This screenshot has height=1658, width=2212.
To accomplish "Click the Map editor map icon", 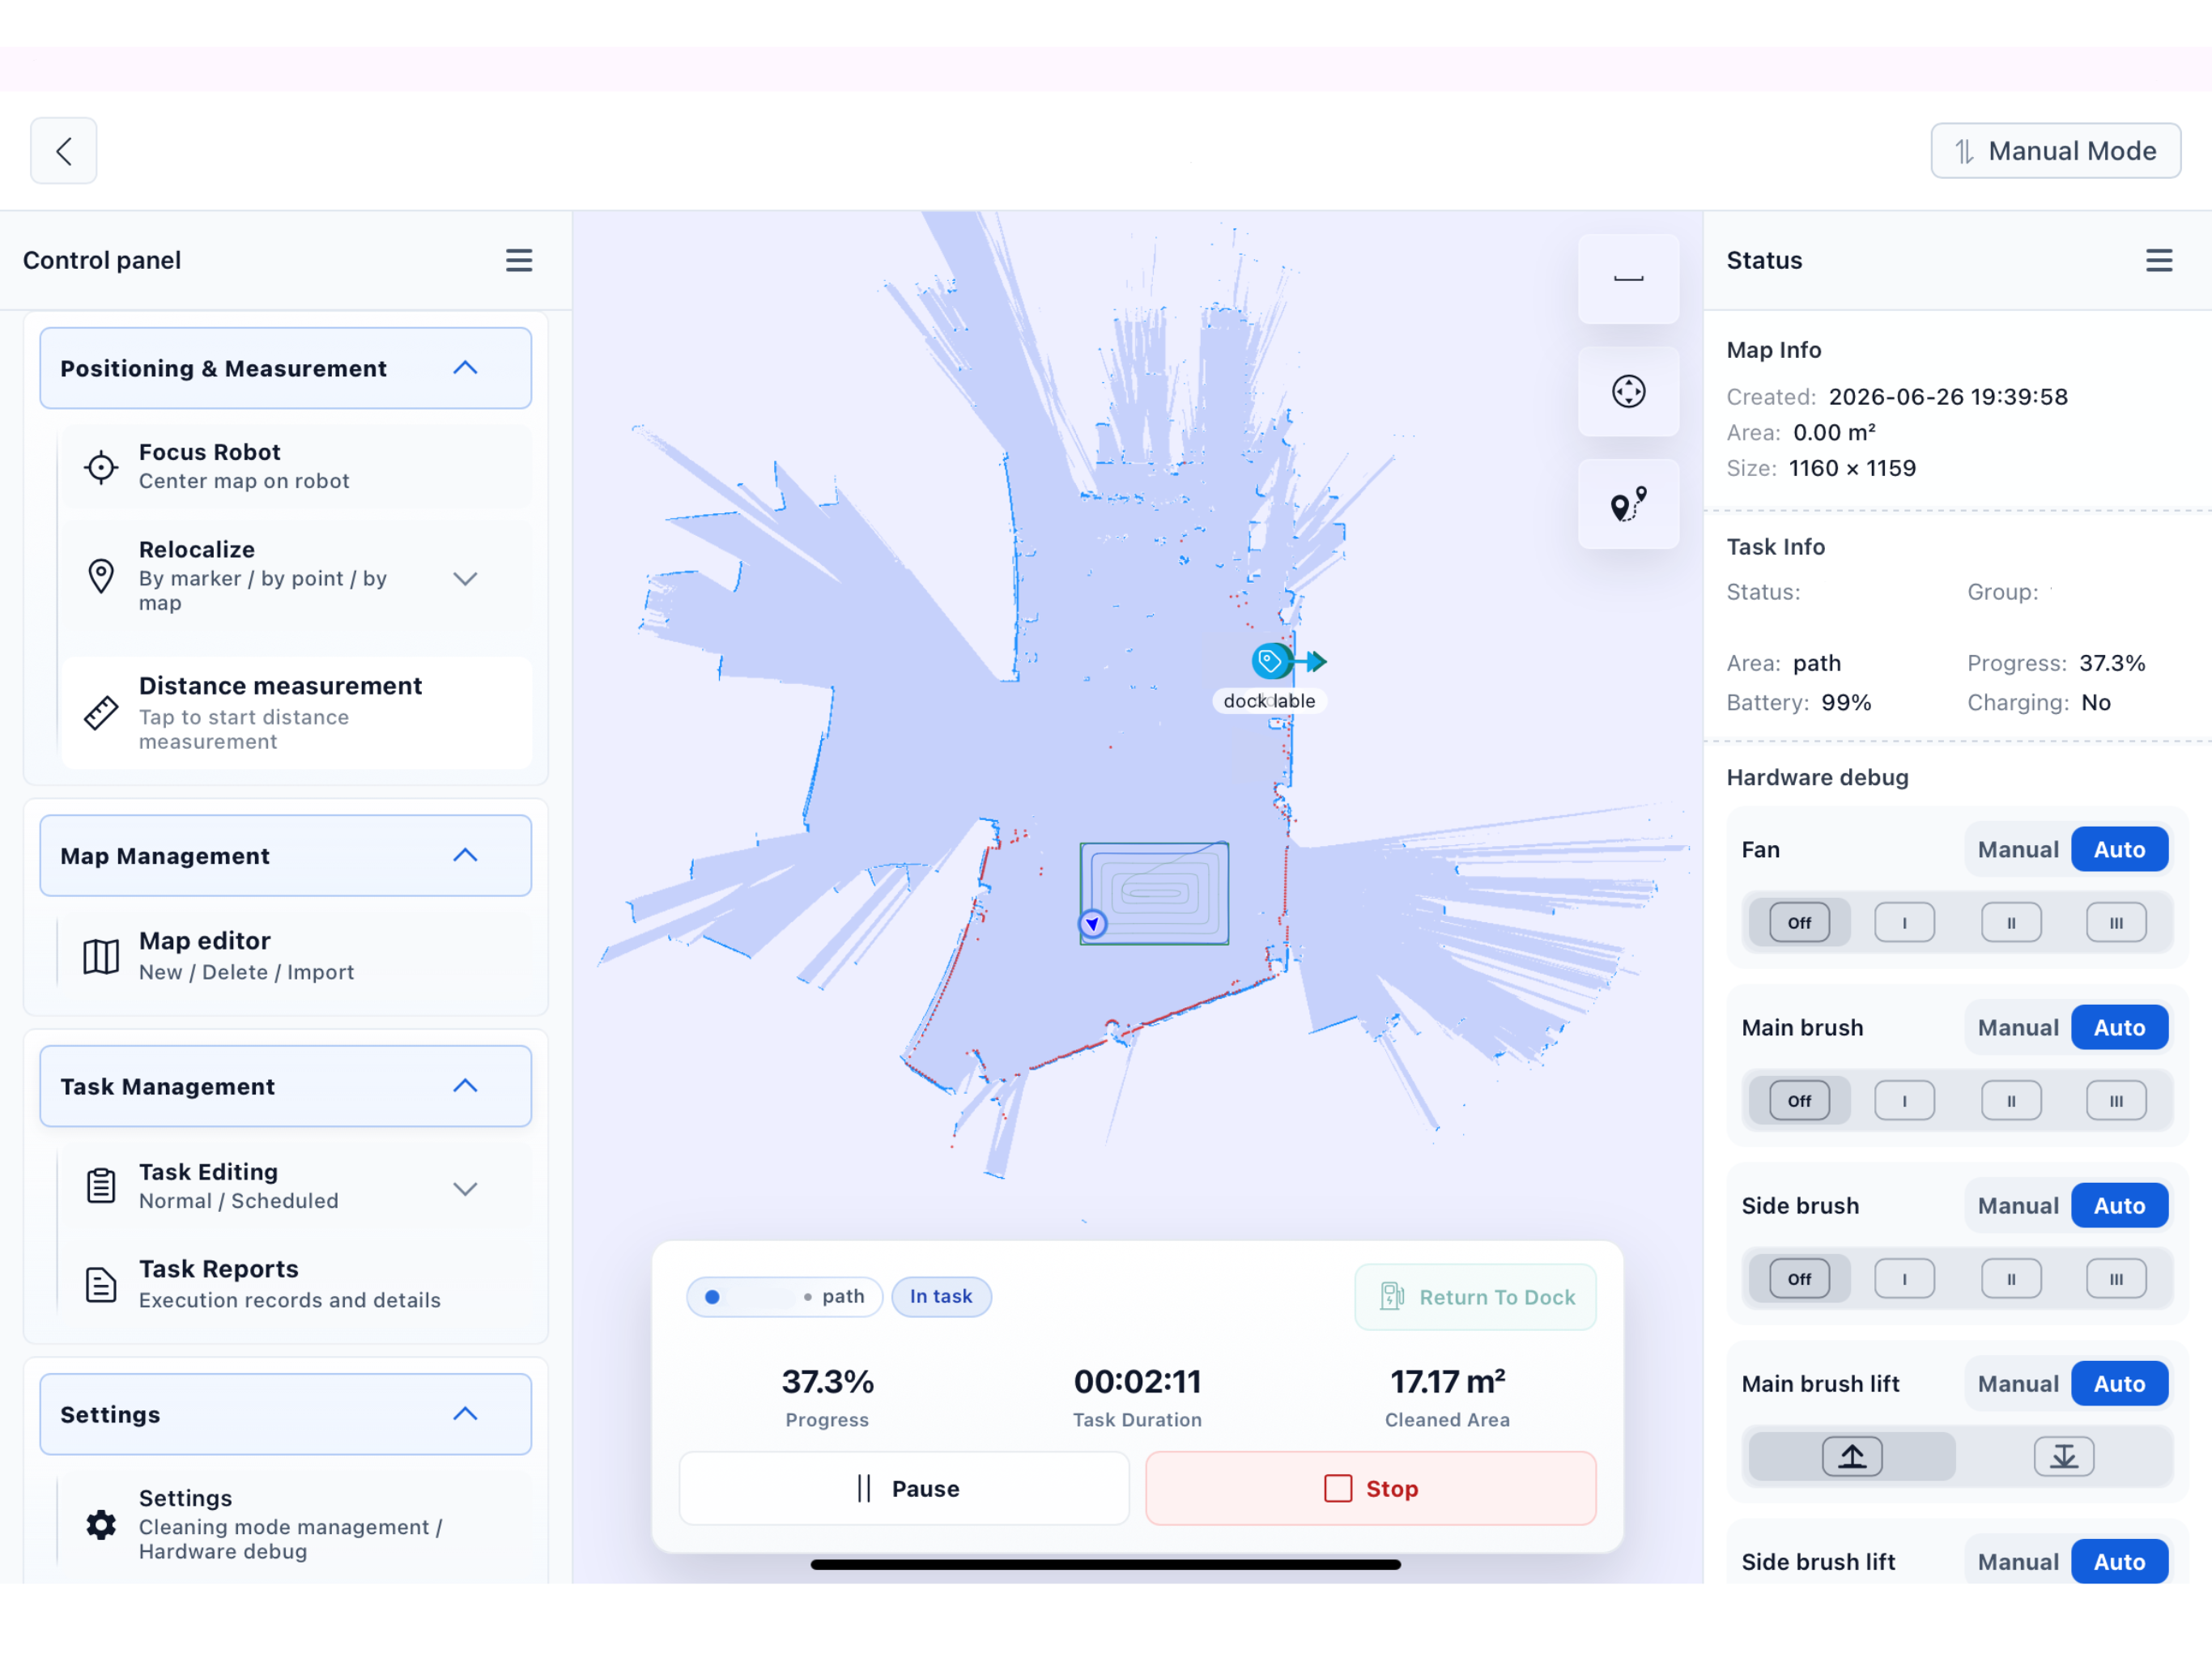I will coord(101,957).
